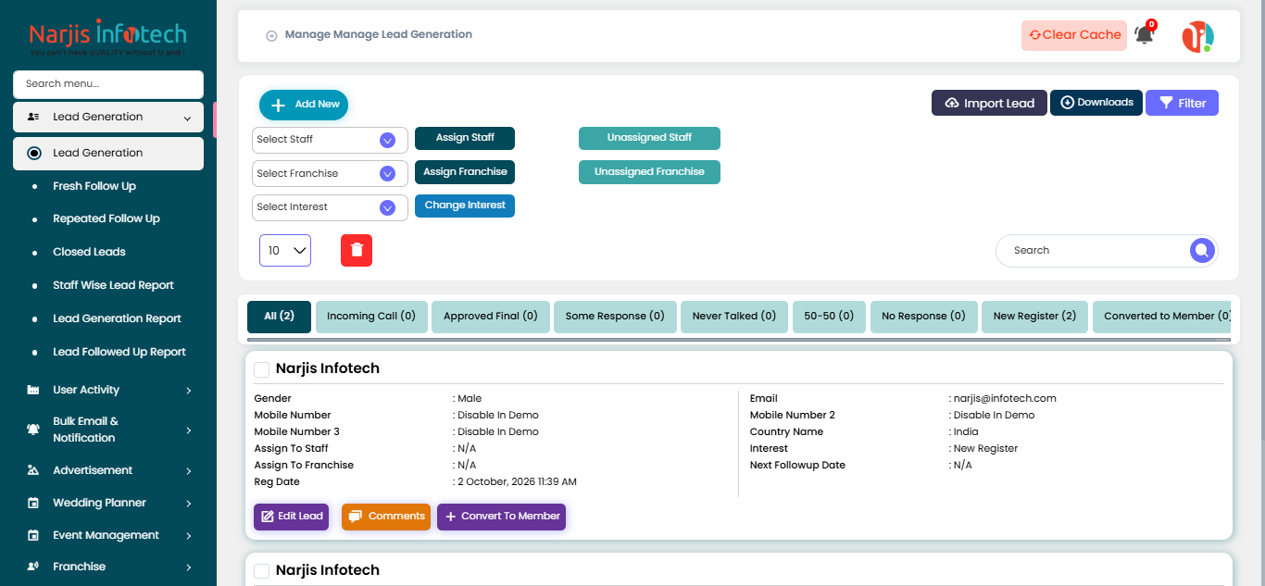Switch to the 50-50 (0) tab

[x=830, y=317]
